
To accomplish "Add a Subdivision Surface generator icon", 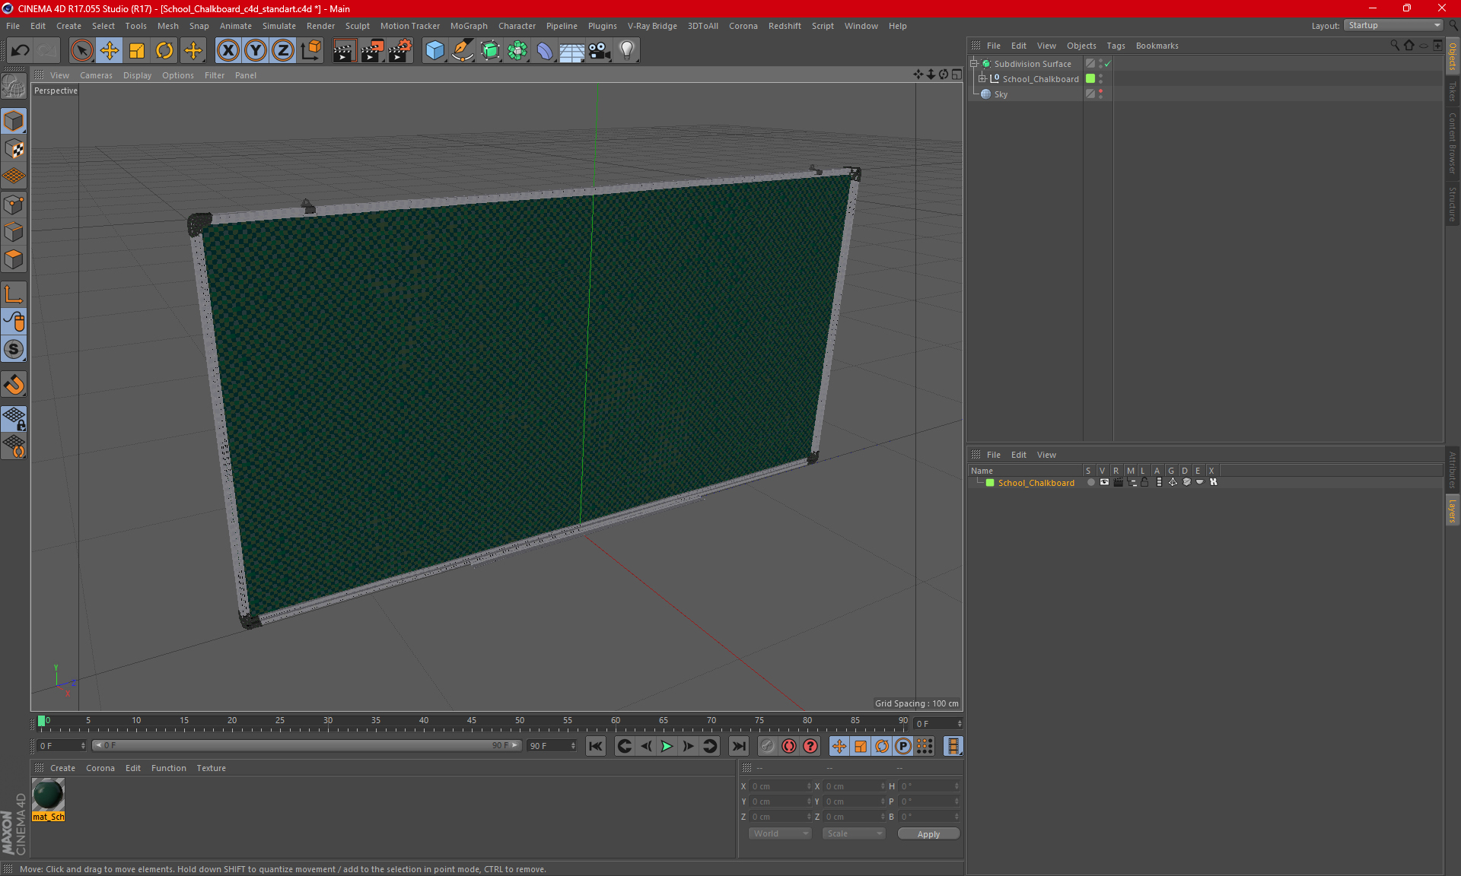I will coord(490,50).
